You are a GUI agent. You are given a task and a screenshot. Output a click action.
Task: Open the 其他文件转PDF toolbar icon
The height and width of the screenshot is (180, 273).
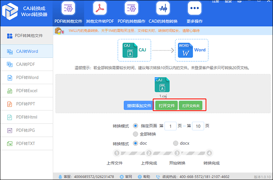[x=100, y=8]
